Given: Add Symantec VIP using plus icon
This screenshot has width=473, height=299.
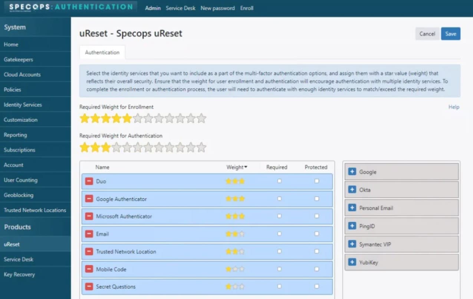Looking at the screenshot, I should tap(352, 244).
